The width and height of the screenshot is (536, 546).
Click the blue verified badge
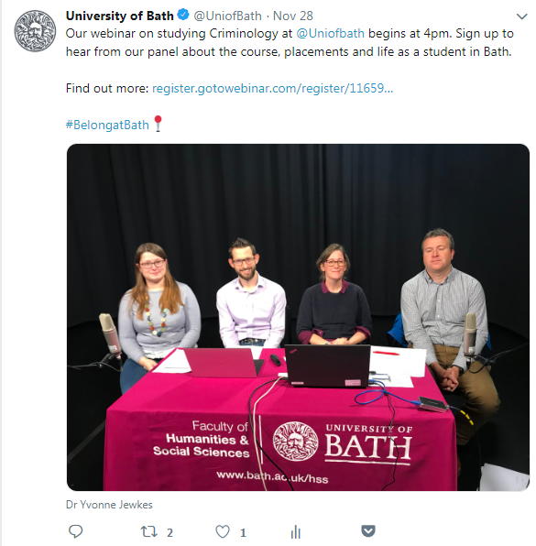(x=183, y=15)
